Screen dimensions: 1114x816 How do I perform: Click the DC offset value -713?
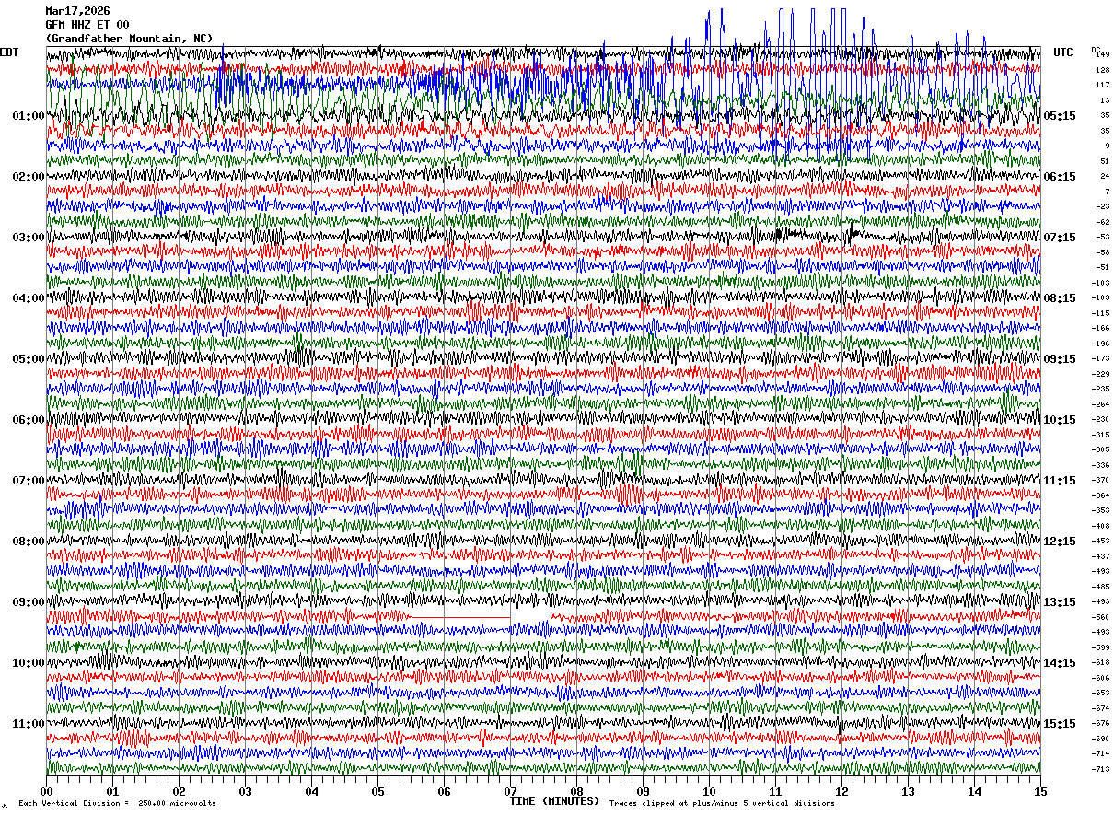coord(1101,769)
